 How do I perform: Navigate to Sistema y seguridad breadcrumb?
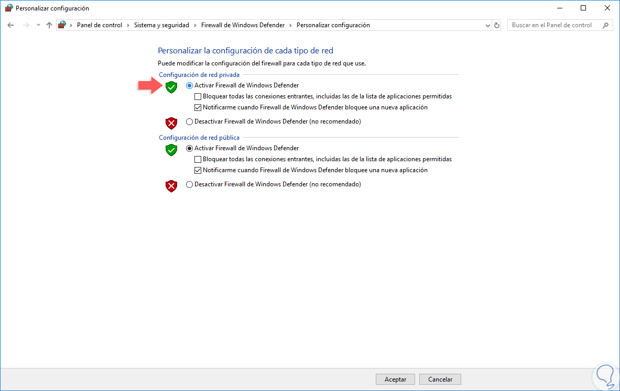point(161,25)
